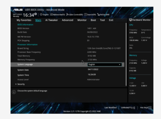Click the help text about default language

coord(32,91)
